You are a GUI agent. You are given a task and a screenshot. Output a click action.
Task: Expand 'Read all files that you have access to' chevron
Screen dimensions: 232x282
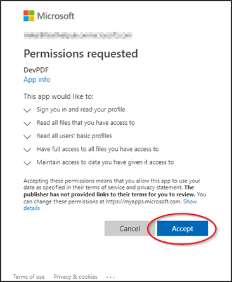point(27,124)
